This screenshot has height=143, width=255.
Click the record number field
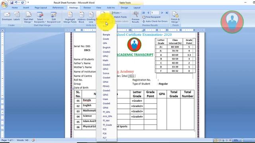click(x=155, y=13)
